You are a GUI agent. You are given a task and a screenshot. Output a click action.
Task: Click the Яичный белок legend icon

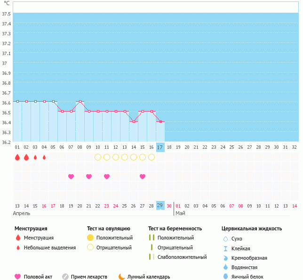225,276
